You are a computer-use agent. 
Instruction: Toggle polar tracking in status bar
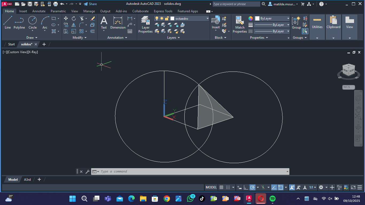(252, 187)
